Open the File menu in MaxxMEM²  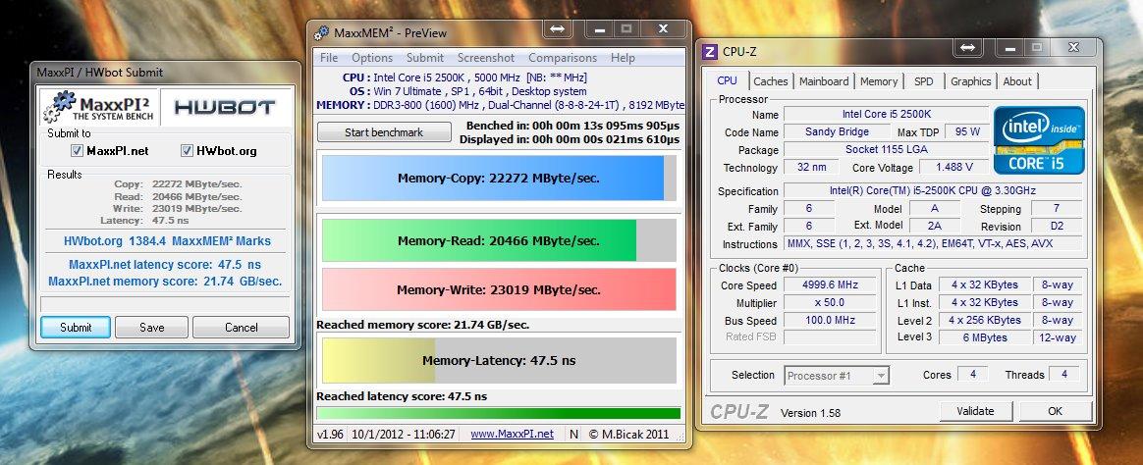click(x=329, y=58)
